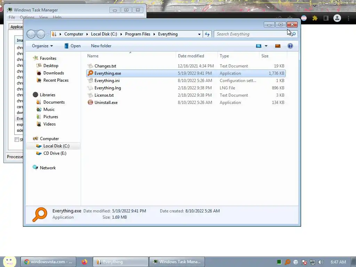Screen dimensions: 356x267
Task: Click the Chrome extensions puzzle icon
Action: [315, 18]
